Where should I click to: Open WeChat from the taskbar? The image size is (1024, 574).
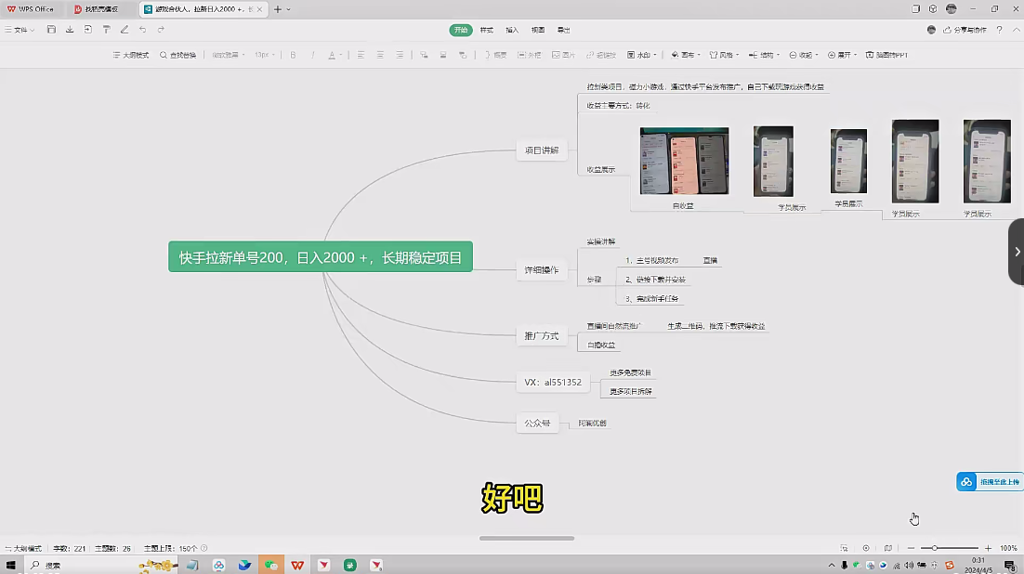(x=271, y=566)
